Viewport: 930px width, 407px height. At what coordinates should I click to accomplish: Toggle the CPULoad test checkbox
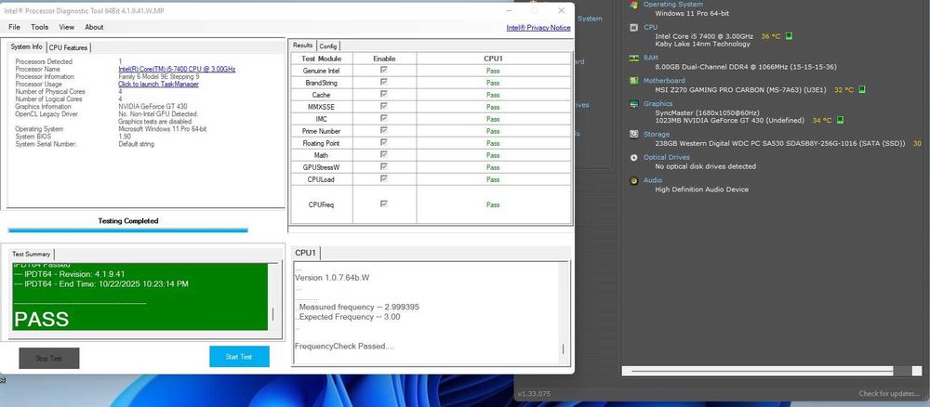coord(384,179)
